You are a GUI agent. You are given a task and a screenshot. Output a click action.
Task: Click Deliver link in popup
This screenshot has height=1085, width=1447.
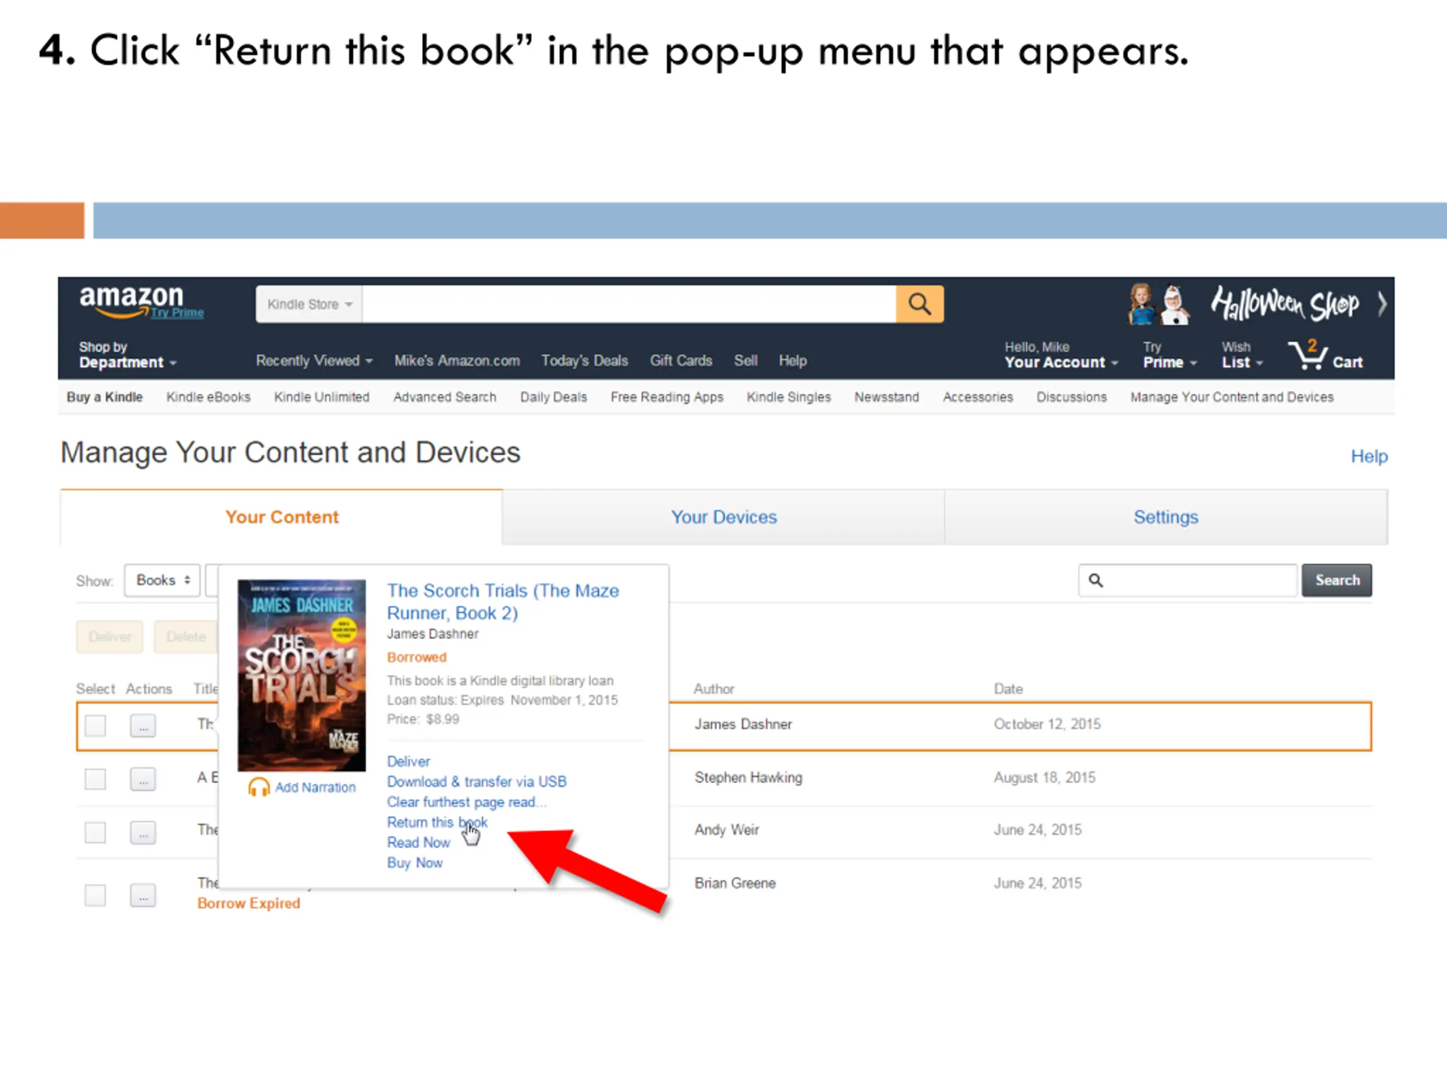tap(408, 761)
